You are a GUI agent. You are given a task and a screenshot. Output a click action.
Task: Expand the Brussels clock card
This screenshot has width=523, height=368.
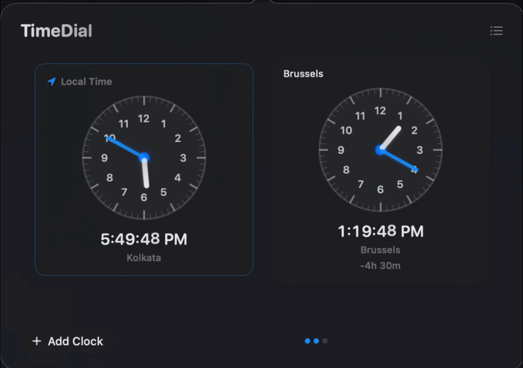click(381, 169)
